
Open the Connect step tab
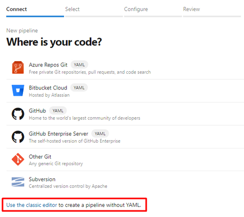tap(17, 9)
